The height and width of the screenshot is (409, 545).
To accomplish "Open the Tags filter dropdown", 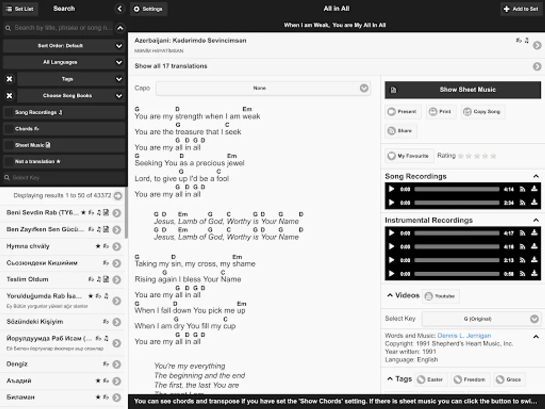I will click(71, 79).
